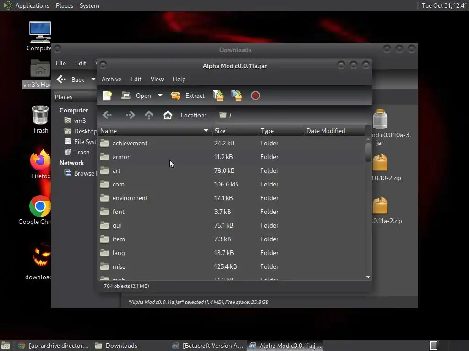This screenshot has width=469, height=351.
Task: Go to the archive home location
Action: coord(168,115)
